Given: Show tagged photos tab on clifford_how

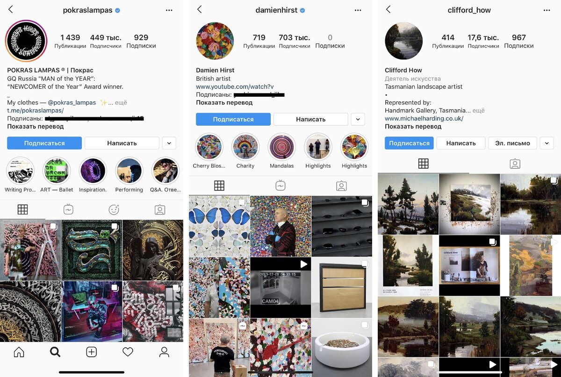Looking at the screenshot, I should click(x=515, y=164).
